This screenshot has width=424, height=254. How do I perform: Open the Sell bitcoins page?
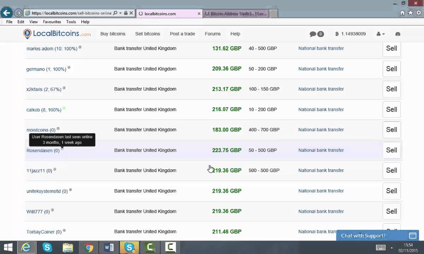coord(148,34)
